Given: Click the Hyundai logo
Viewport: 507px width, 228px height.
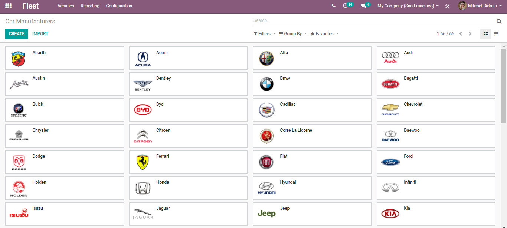Looking at the screenshot, I should point(266,188).
